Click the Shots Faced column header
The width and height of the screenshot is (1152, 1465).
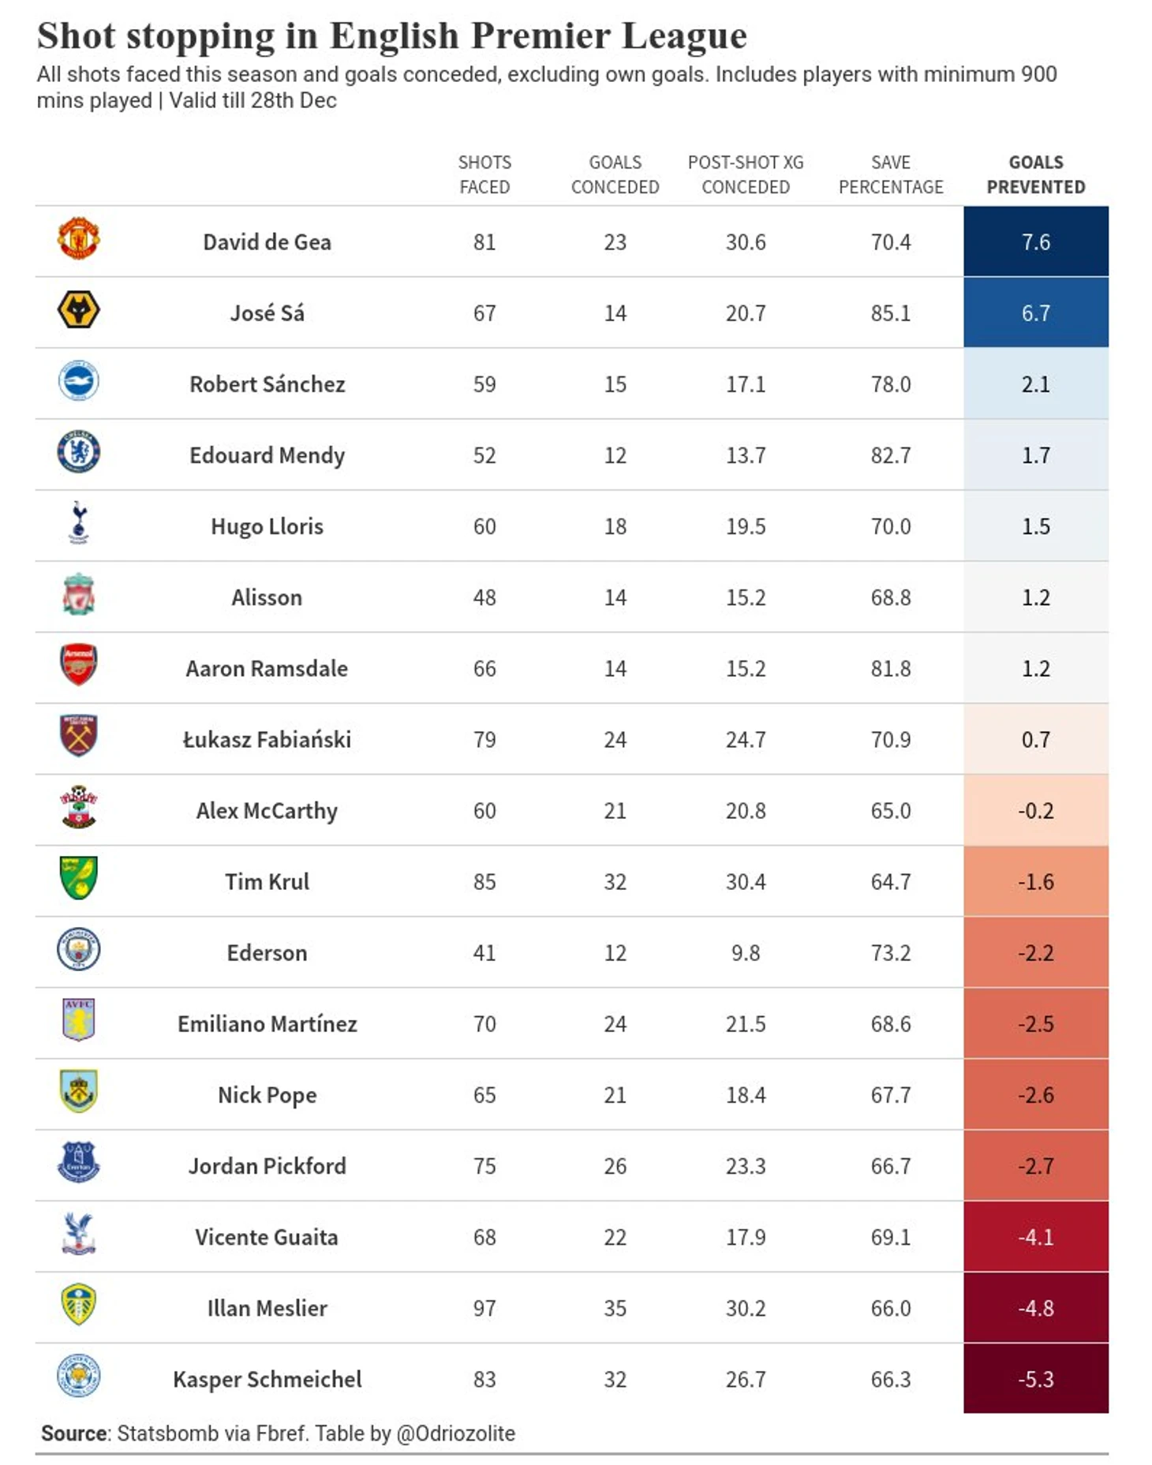tap(484, 174)
